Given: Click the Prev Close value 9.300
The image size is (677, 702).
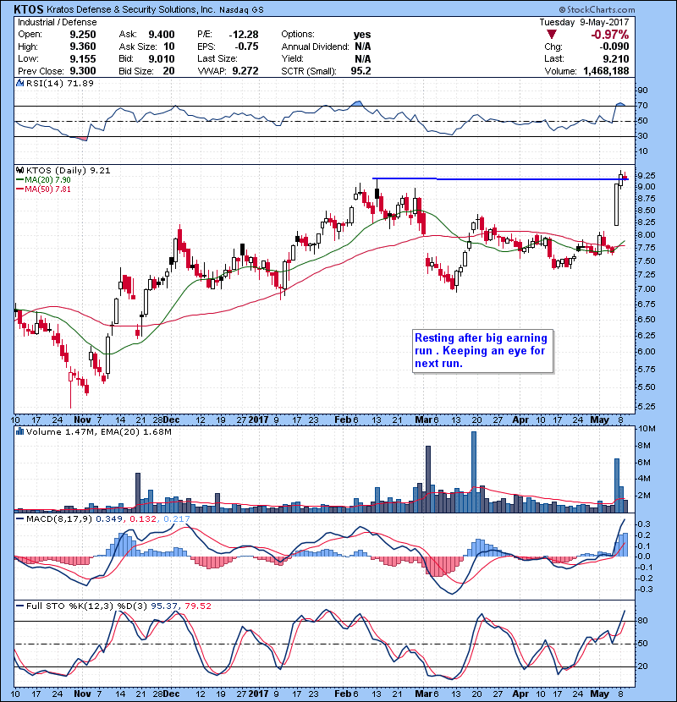Looking at the screenshot, I should coord(82,71).
